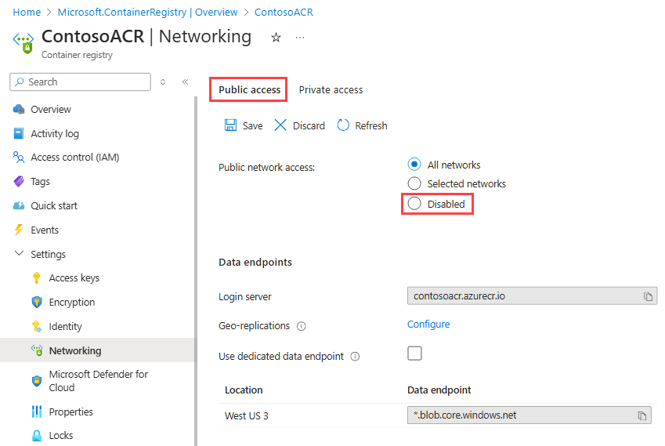Enable the dedicated data endpoint checkbox
The height and width of the screenshot is (446, 665).
[414, 354]
